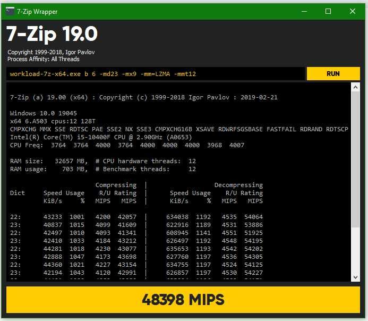Viewport: 368px width, 321px height.
Task: Click compressing speed value 44360
Action: (x=53, y=265)
